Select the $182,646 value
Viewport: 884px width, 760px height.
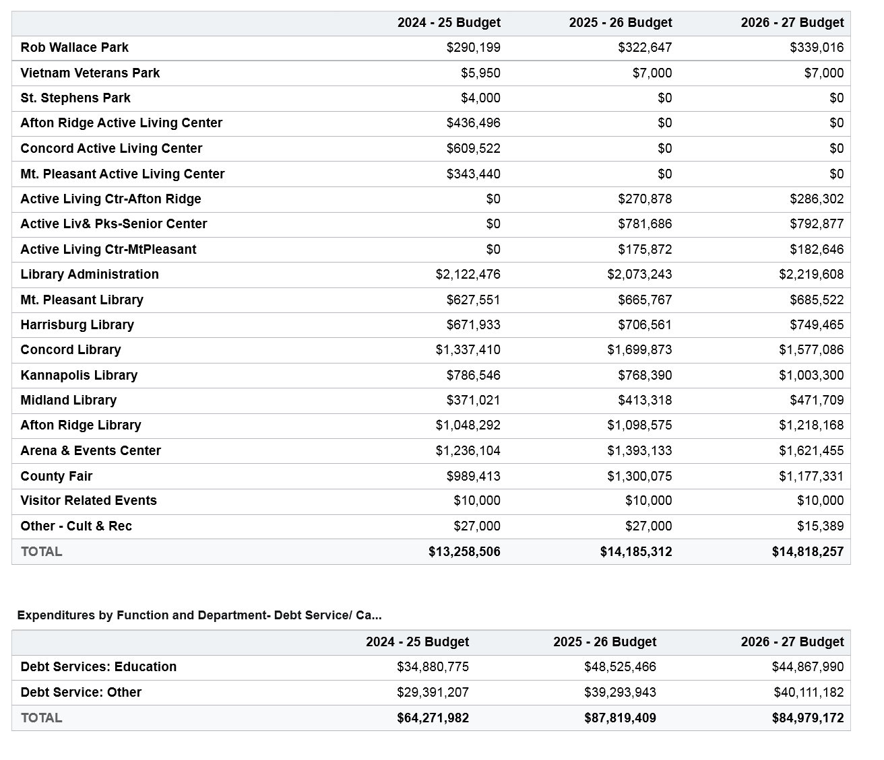point(817,250)
